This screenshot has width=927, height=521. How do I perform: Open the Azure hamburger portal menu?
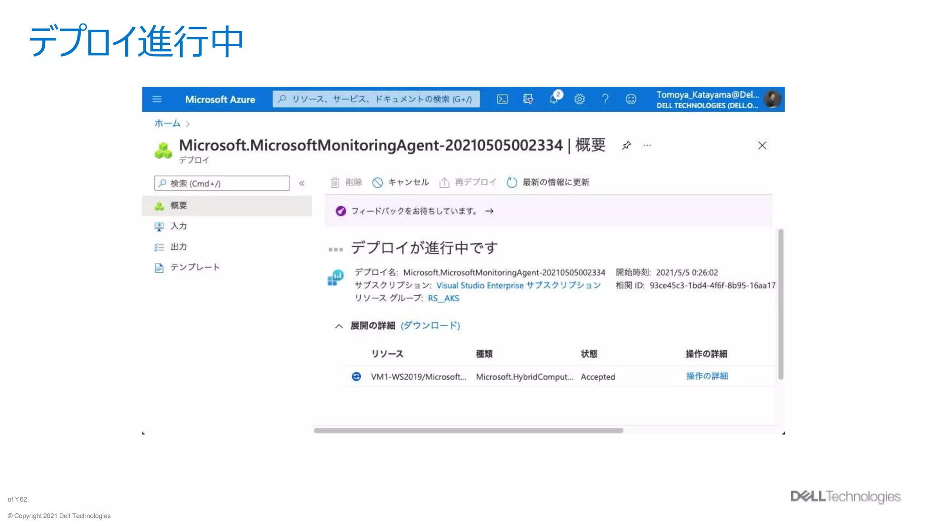click(157, 99)
